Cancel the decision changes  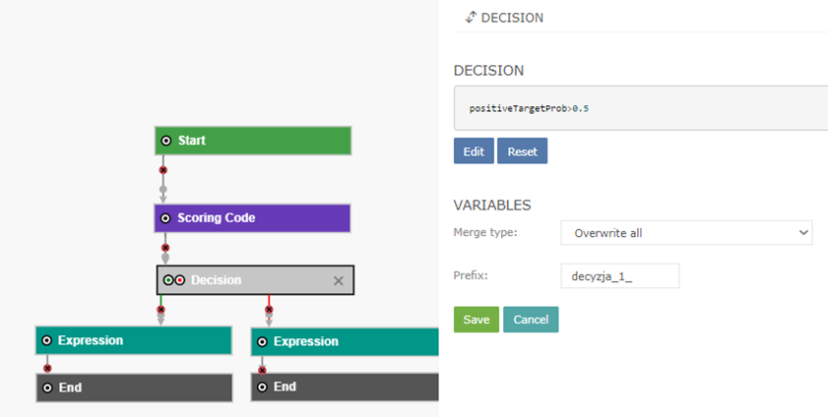coord(531,320)
